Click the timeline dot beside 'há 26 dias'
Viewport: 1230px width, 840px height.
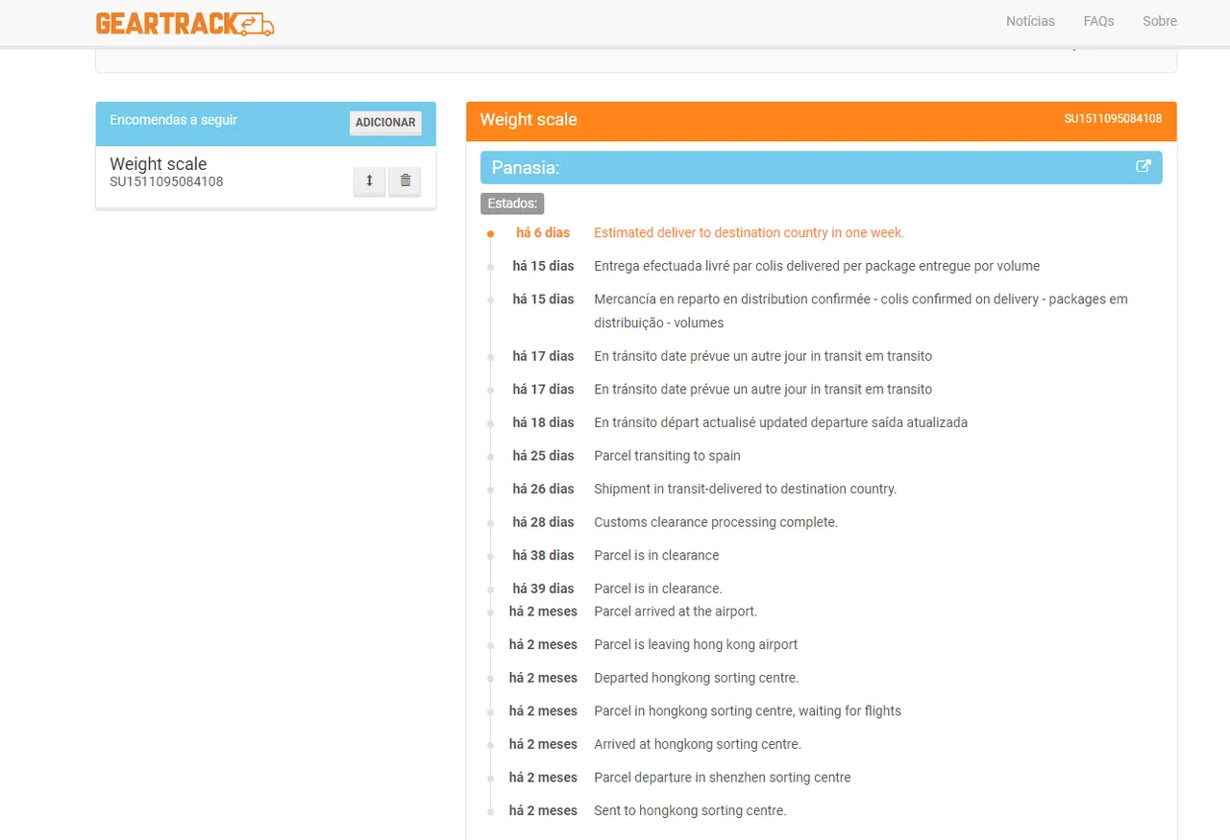(490, 490)
